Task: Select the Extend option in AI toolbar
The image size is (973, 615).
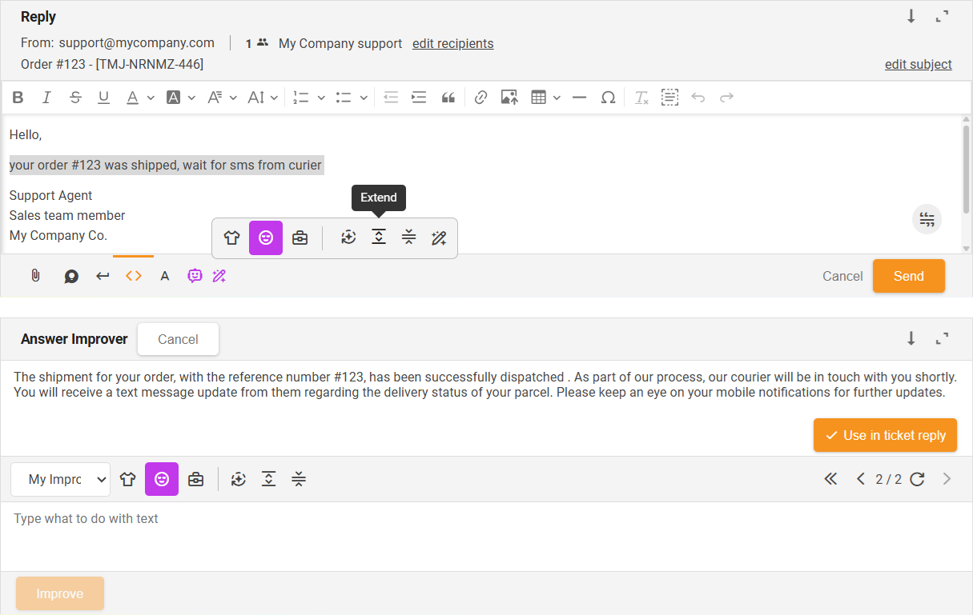Action: (378, 238)
